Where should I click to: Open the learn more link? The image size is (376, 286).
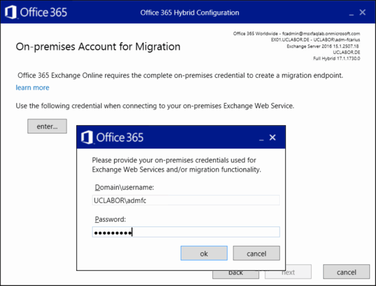[33, 88]
